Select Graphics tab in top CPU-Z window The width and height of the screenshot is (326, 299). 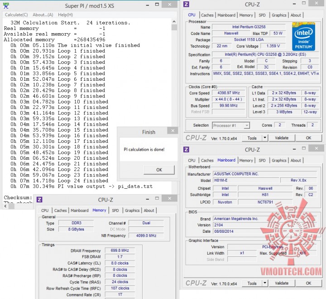279,15
